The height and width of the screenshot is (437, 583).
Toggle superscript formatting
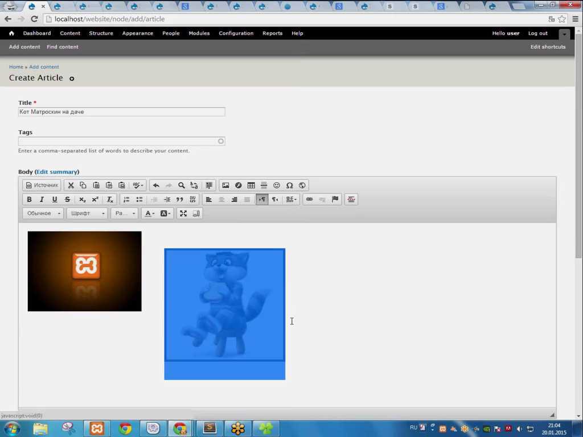[x=95, y=199]
